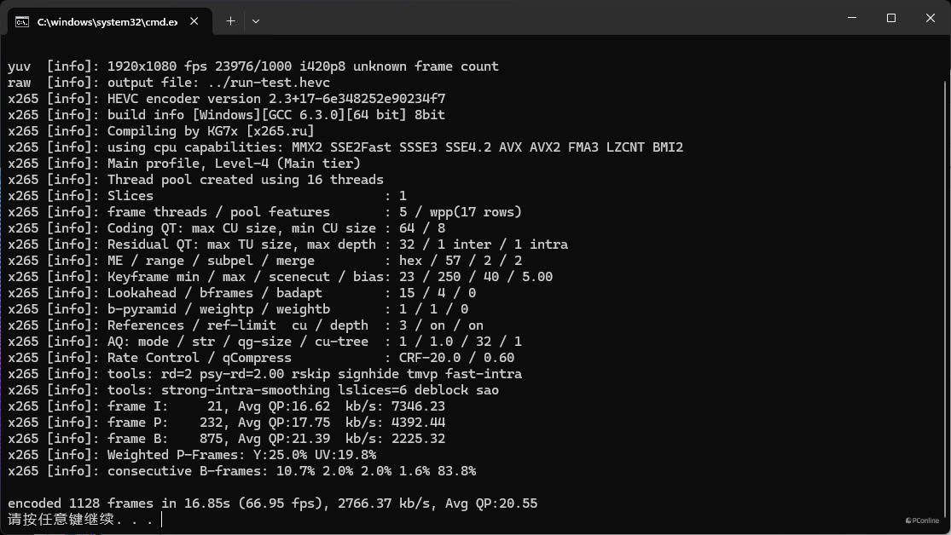Click the "frame threads / pool features" line
Screen dimensions: 951x535
pos(264,212)
